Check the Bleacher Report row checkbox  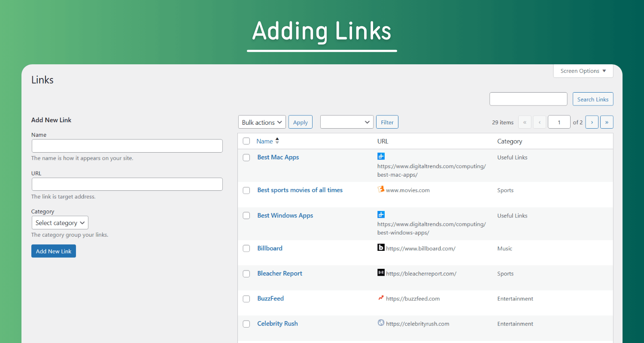[246, 274]
